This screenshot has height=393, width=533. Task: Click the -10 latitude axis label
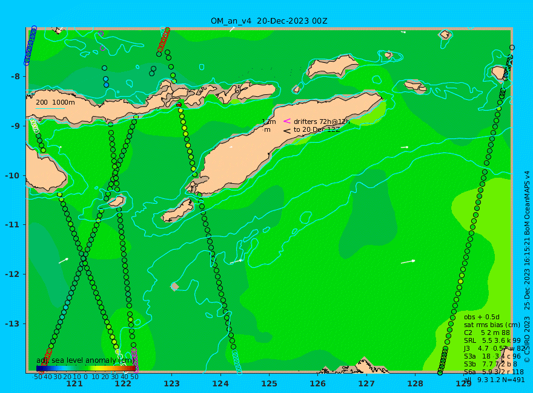13,175
